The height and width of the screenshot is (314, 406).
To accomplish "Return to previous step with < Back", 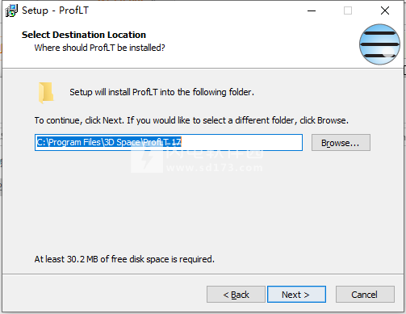I will coord(236,295).
